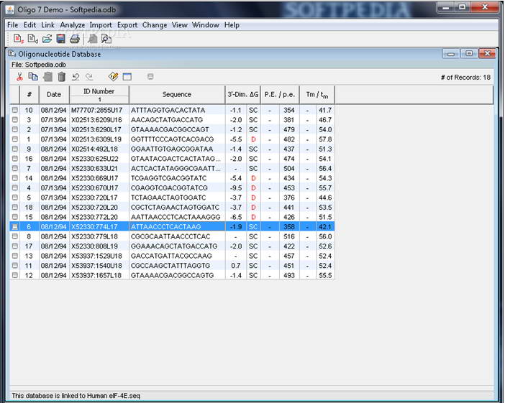Click the 'File: Softpedia.odb' label
The image size is (505, 403).
click(x=39, y=65)
